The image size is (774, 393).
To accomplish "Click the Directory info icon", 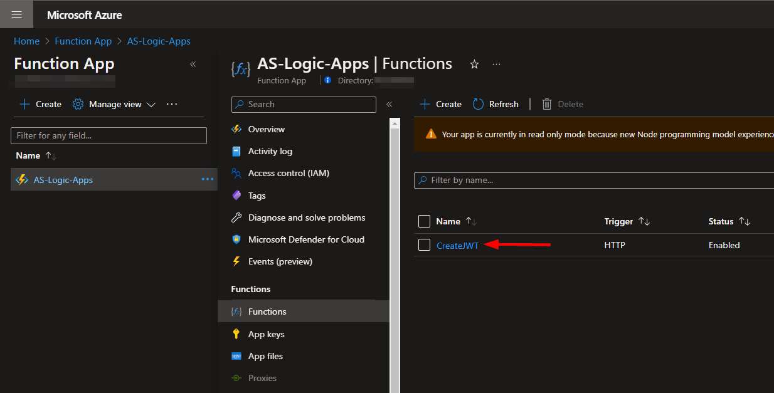I will (x=327, y=80).
